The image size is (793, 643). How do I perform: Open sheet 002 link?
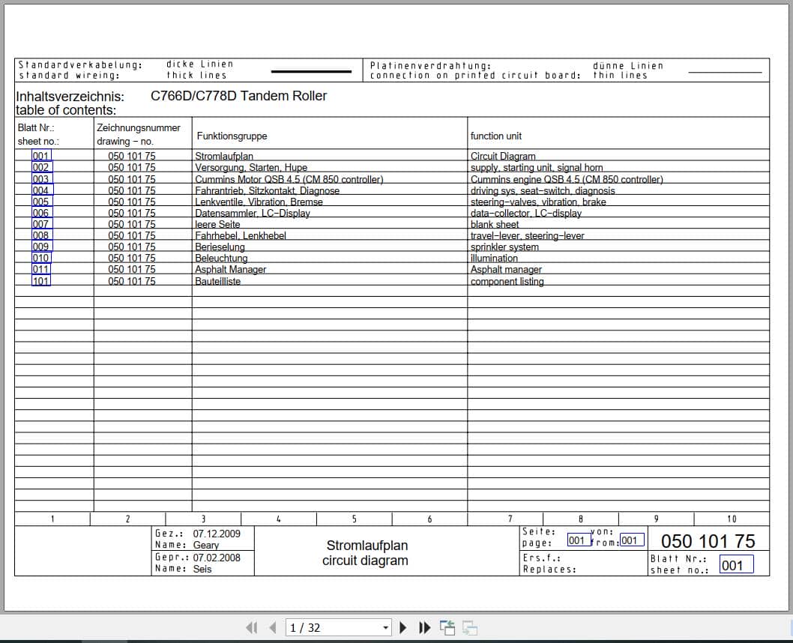[x=41, y=167]
